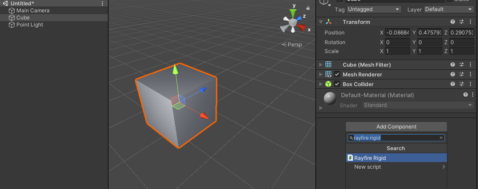Open presets for Box Collider component
Viewport: 478px width, 189px height.
coord(462,84)
